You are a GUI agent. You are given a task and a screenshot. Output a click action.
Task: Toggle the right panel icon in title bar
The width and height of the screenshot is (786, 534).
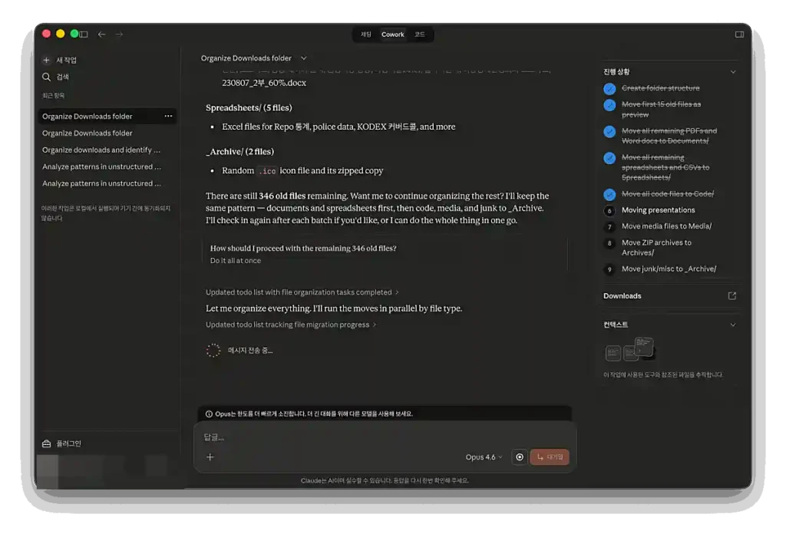tap(739, 35)
